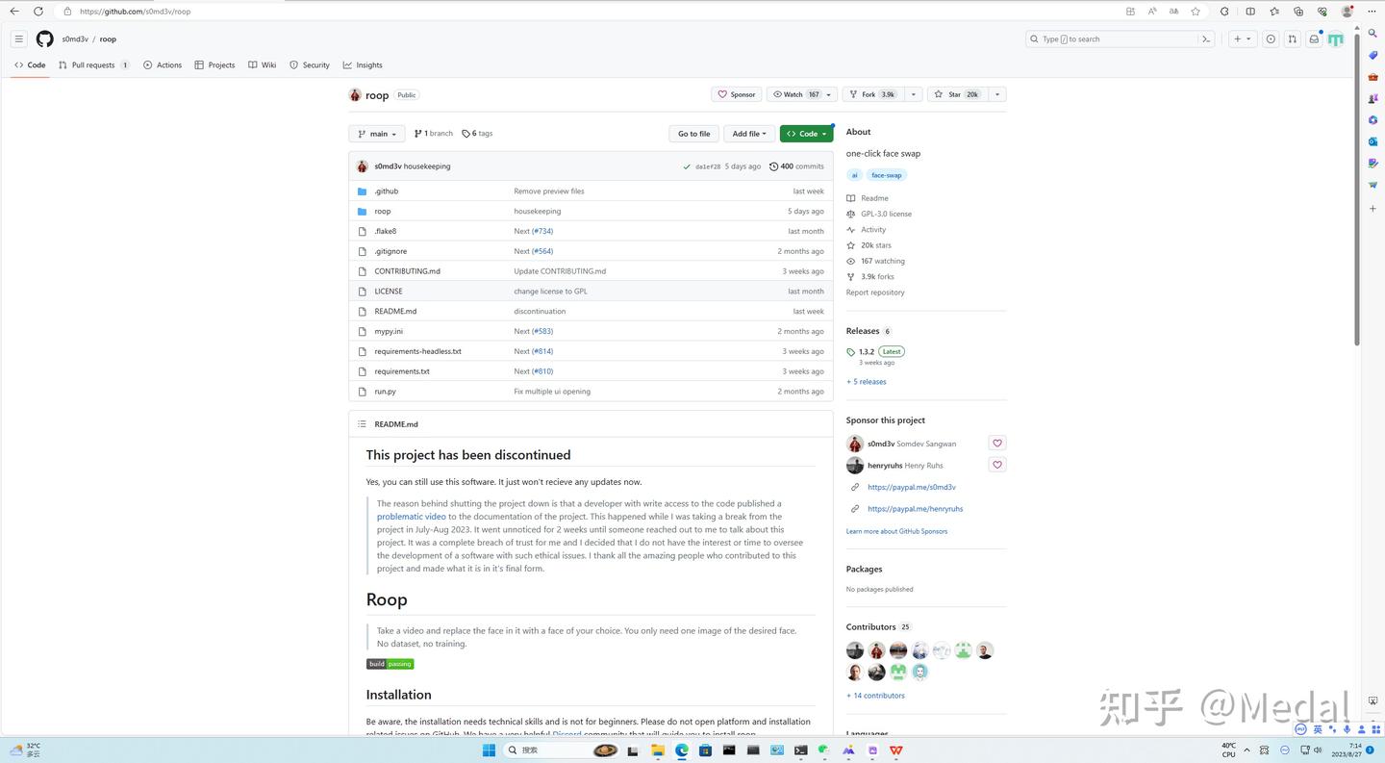Viewport: 1385px width, 763px height.
Task: Star the roop repository
Action: tap(957, 94)
